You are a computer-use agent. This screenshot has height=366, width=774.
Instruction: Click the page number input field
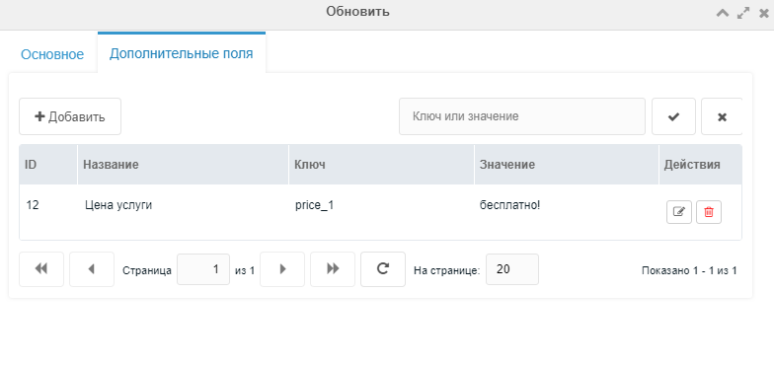(x=203, y=269)
